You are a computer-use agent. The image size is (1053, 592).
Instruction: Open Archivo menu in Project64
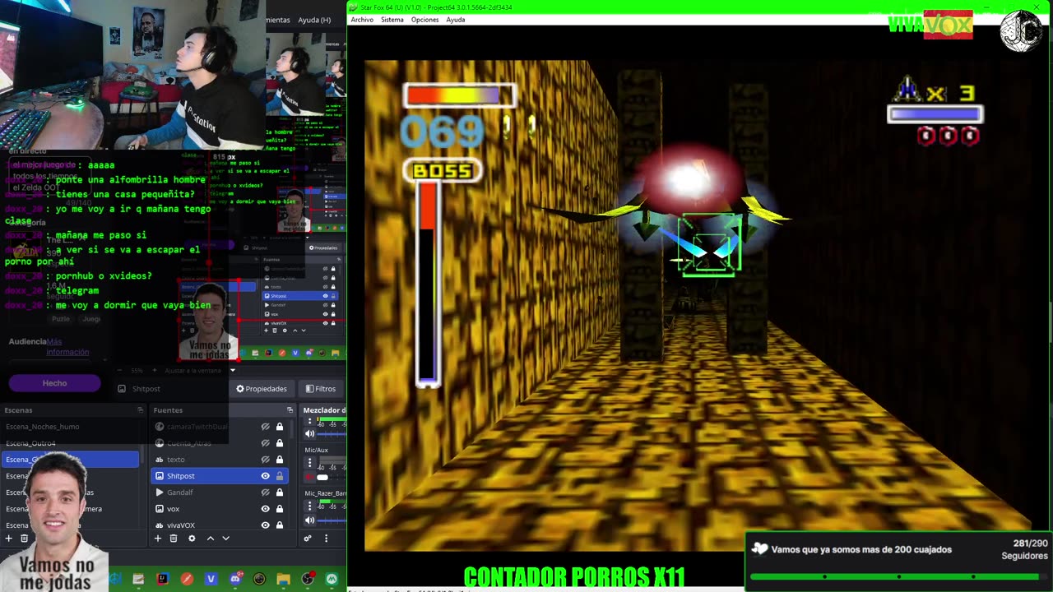(x=362, y=20)
